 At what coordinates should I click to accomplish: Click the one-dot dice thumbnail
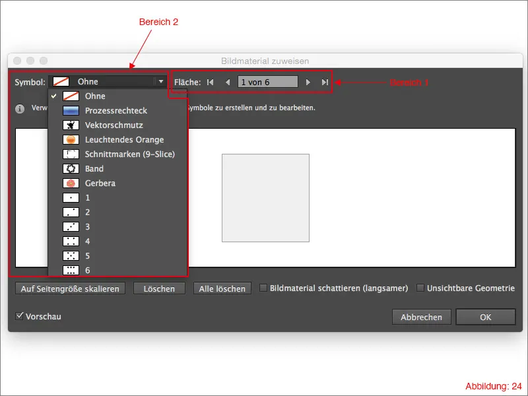(x=71, y=197)
